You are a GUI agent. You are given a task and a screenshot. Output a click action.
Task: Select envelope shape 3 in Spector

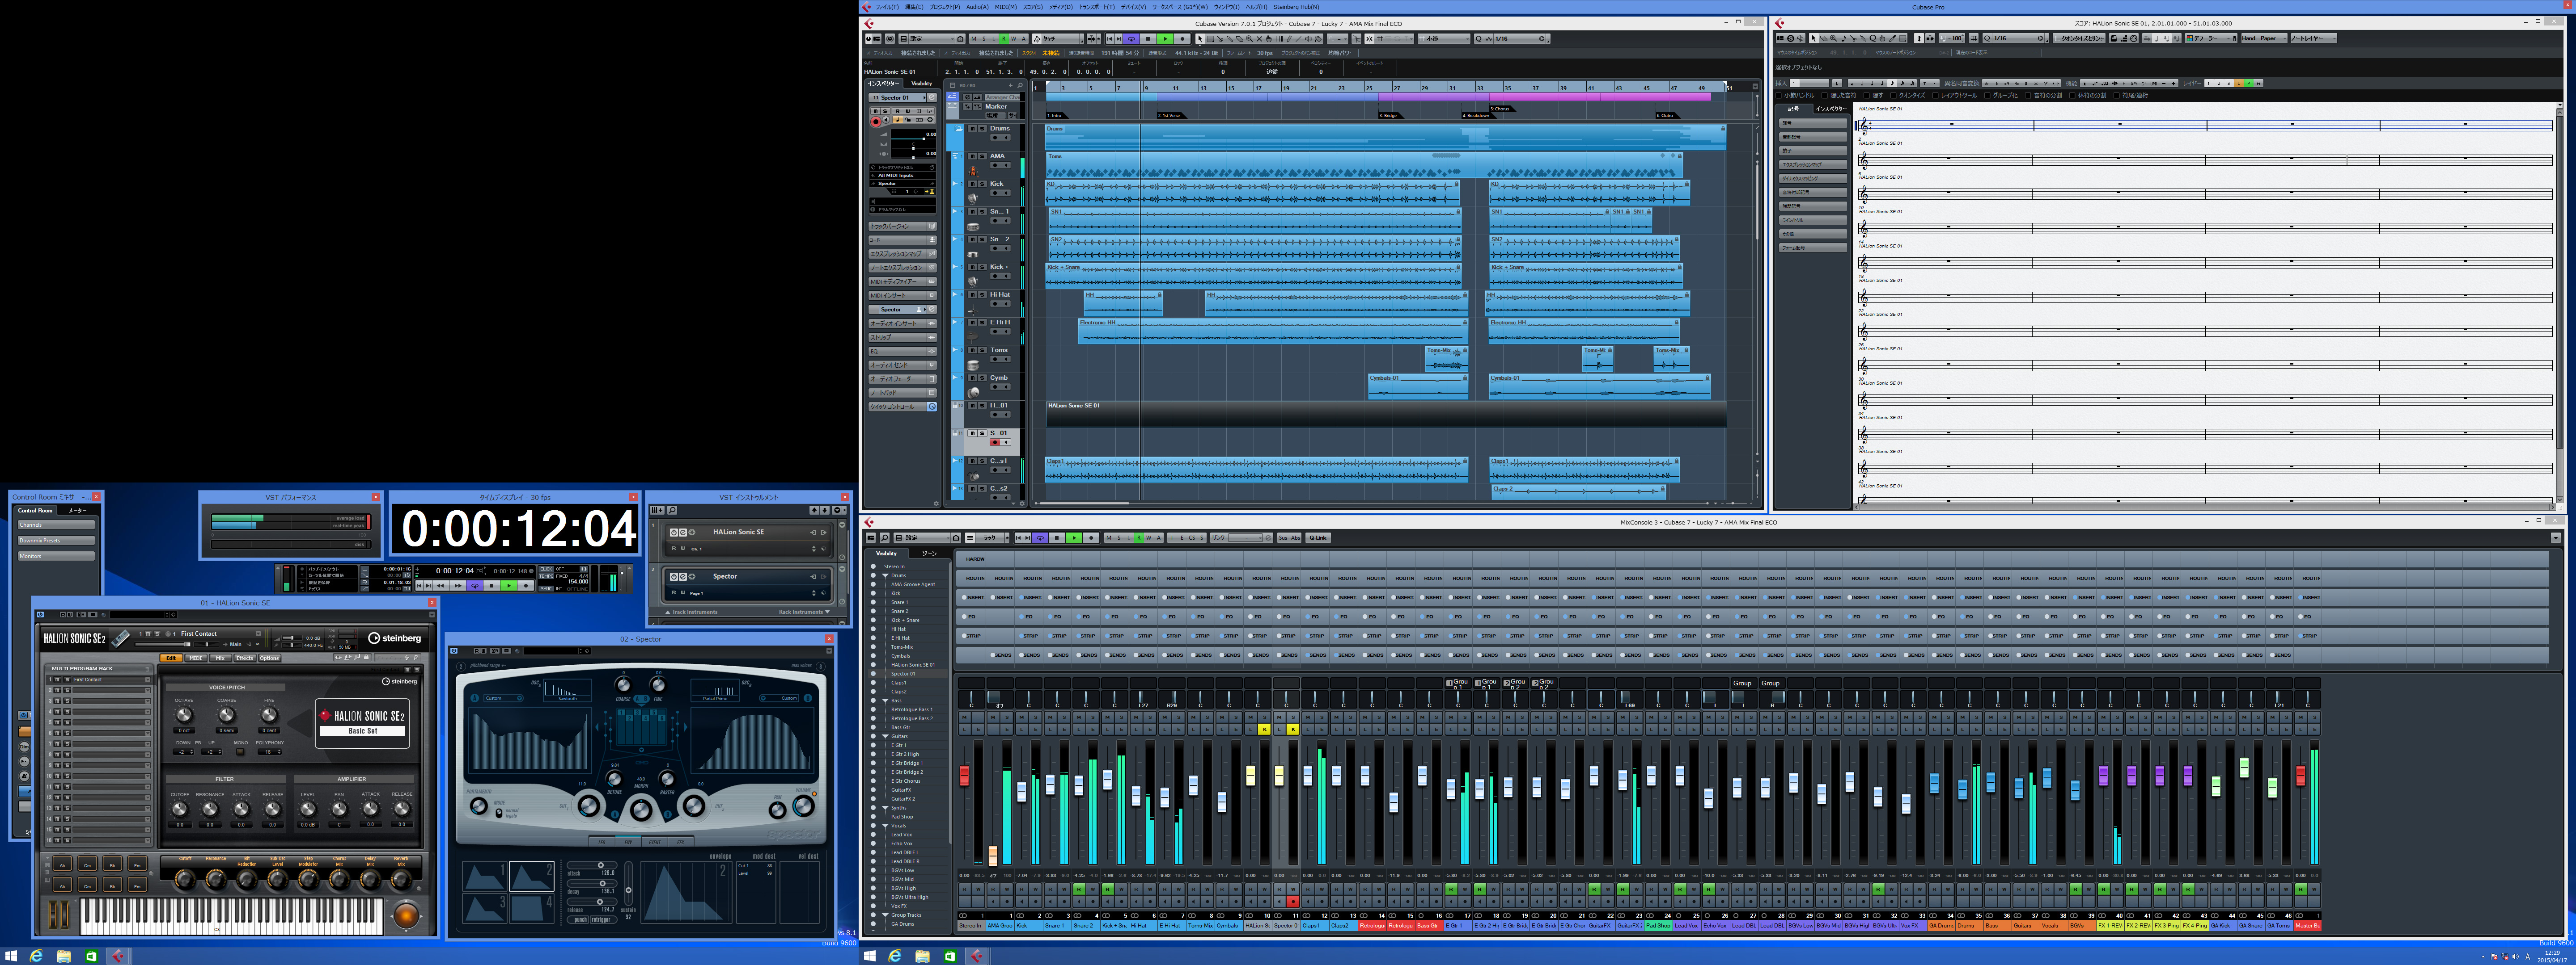485,908
